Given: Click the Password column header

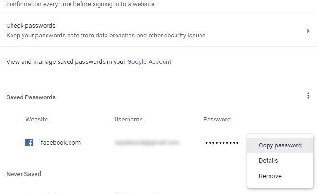Looking at the screenshot, I should (x=217, y=120).
